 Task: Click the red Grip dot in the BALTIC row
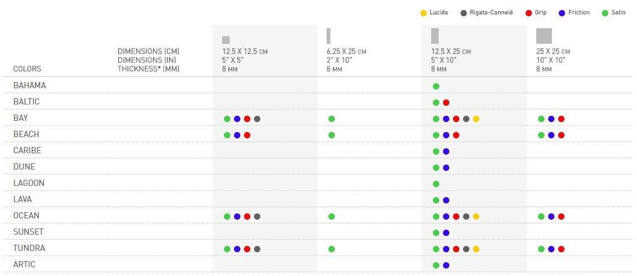click(x=446, y=103)
